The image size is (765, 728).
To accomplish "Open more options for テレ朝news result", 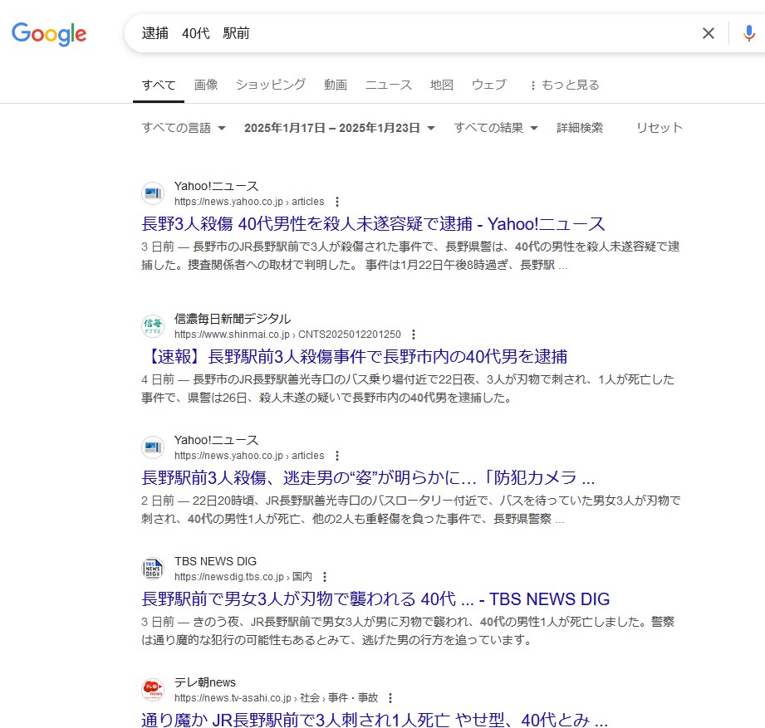I will coord(390,698).
